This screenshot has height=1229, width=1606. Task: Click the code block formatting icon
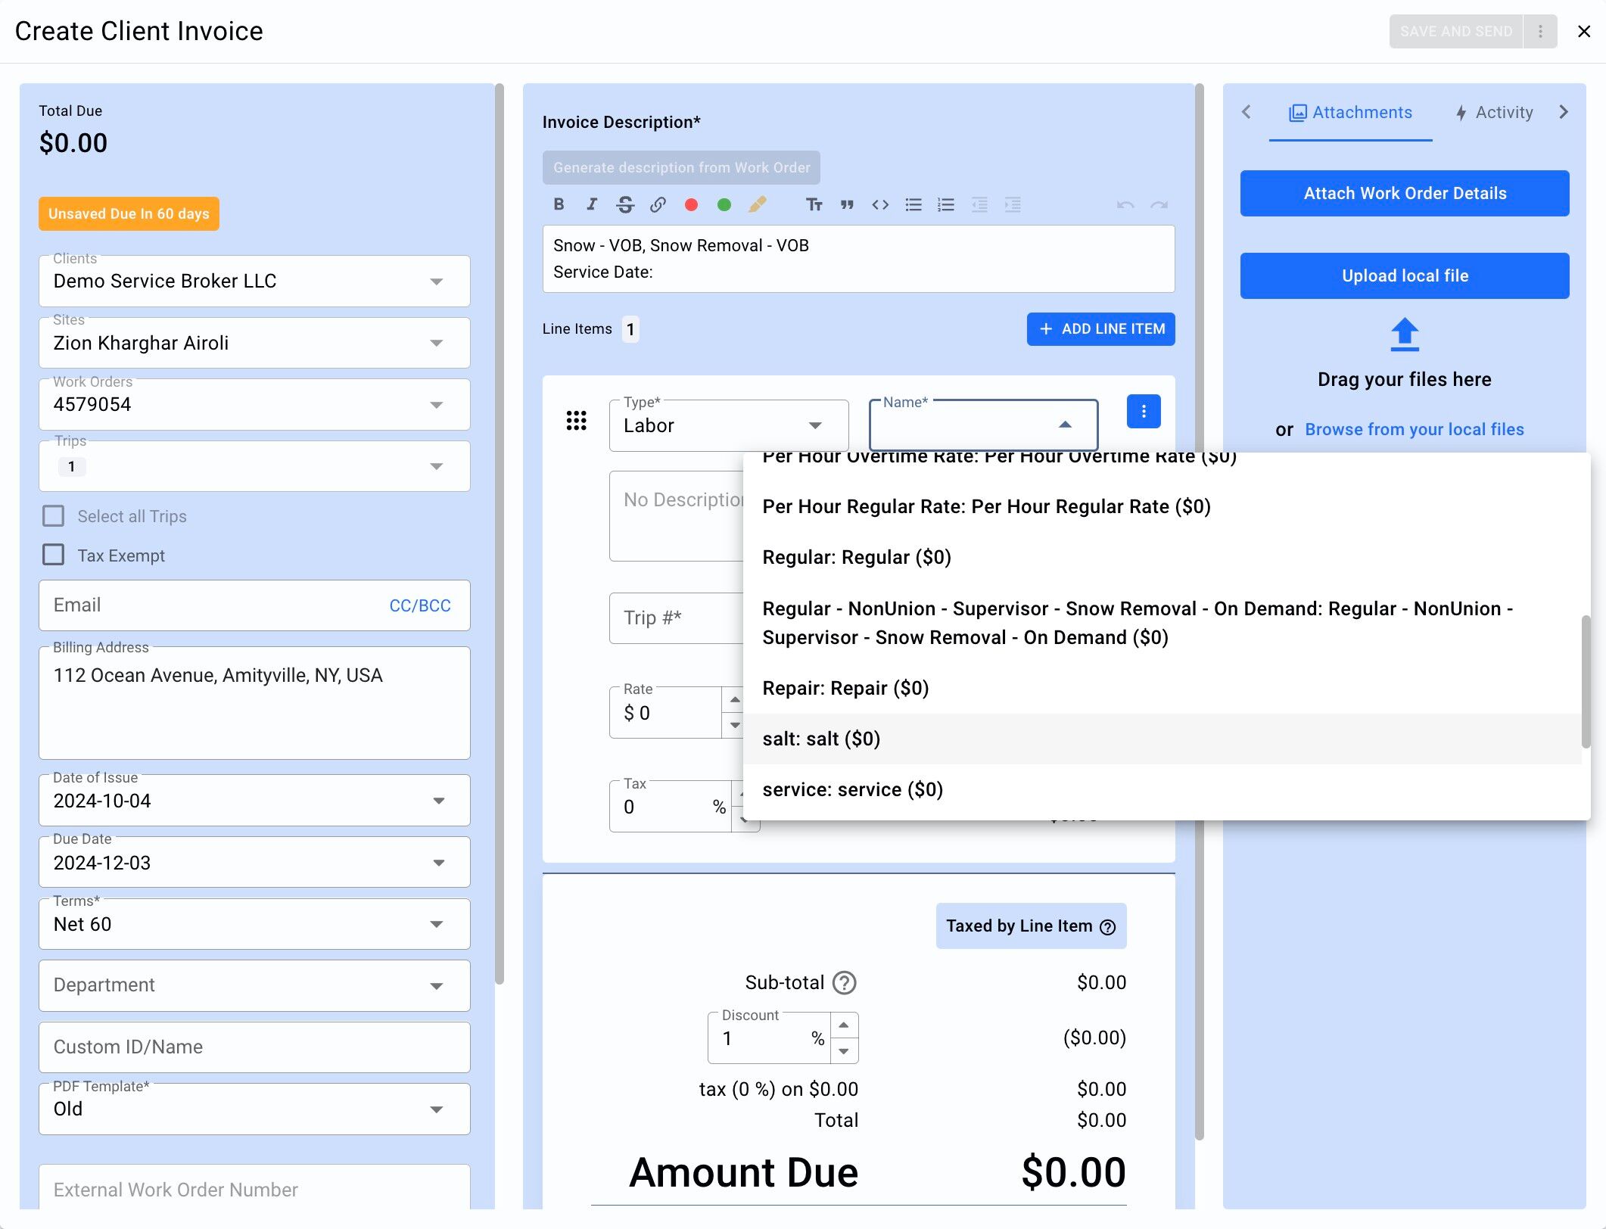tap(880, 204)
